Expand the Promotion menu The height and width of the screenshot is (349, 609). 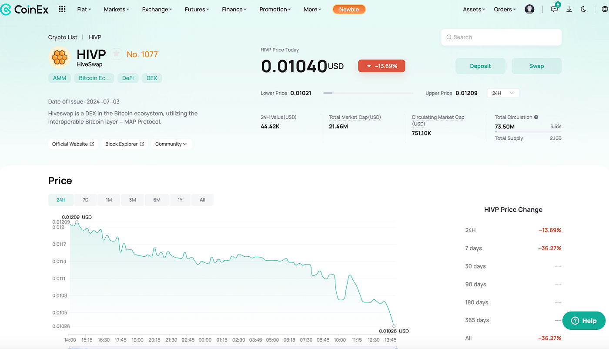pos(275,9)
